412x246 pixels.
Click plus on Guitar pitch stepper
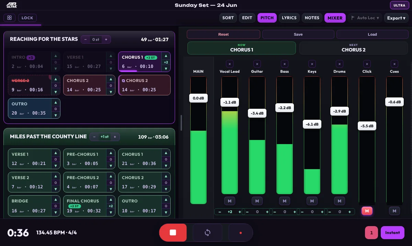coord(267,212)
